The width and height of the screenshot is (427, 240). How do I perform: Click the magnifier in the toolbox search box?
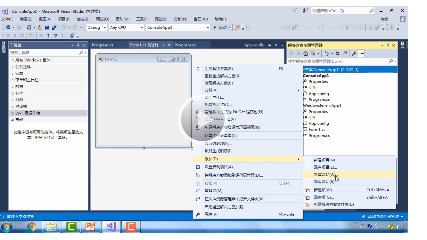tap(81, 52)
